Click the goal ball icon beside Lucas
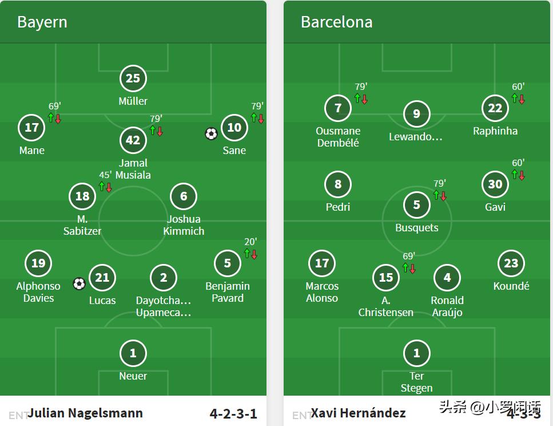553x426 pixels. (x=79, y=283)
